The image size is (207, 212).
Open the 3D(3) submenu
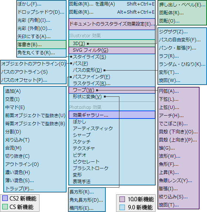(x=112, y=44)
